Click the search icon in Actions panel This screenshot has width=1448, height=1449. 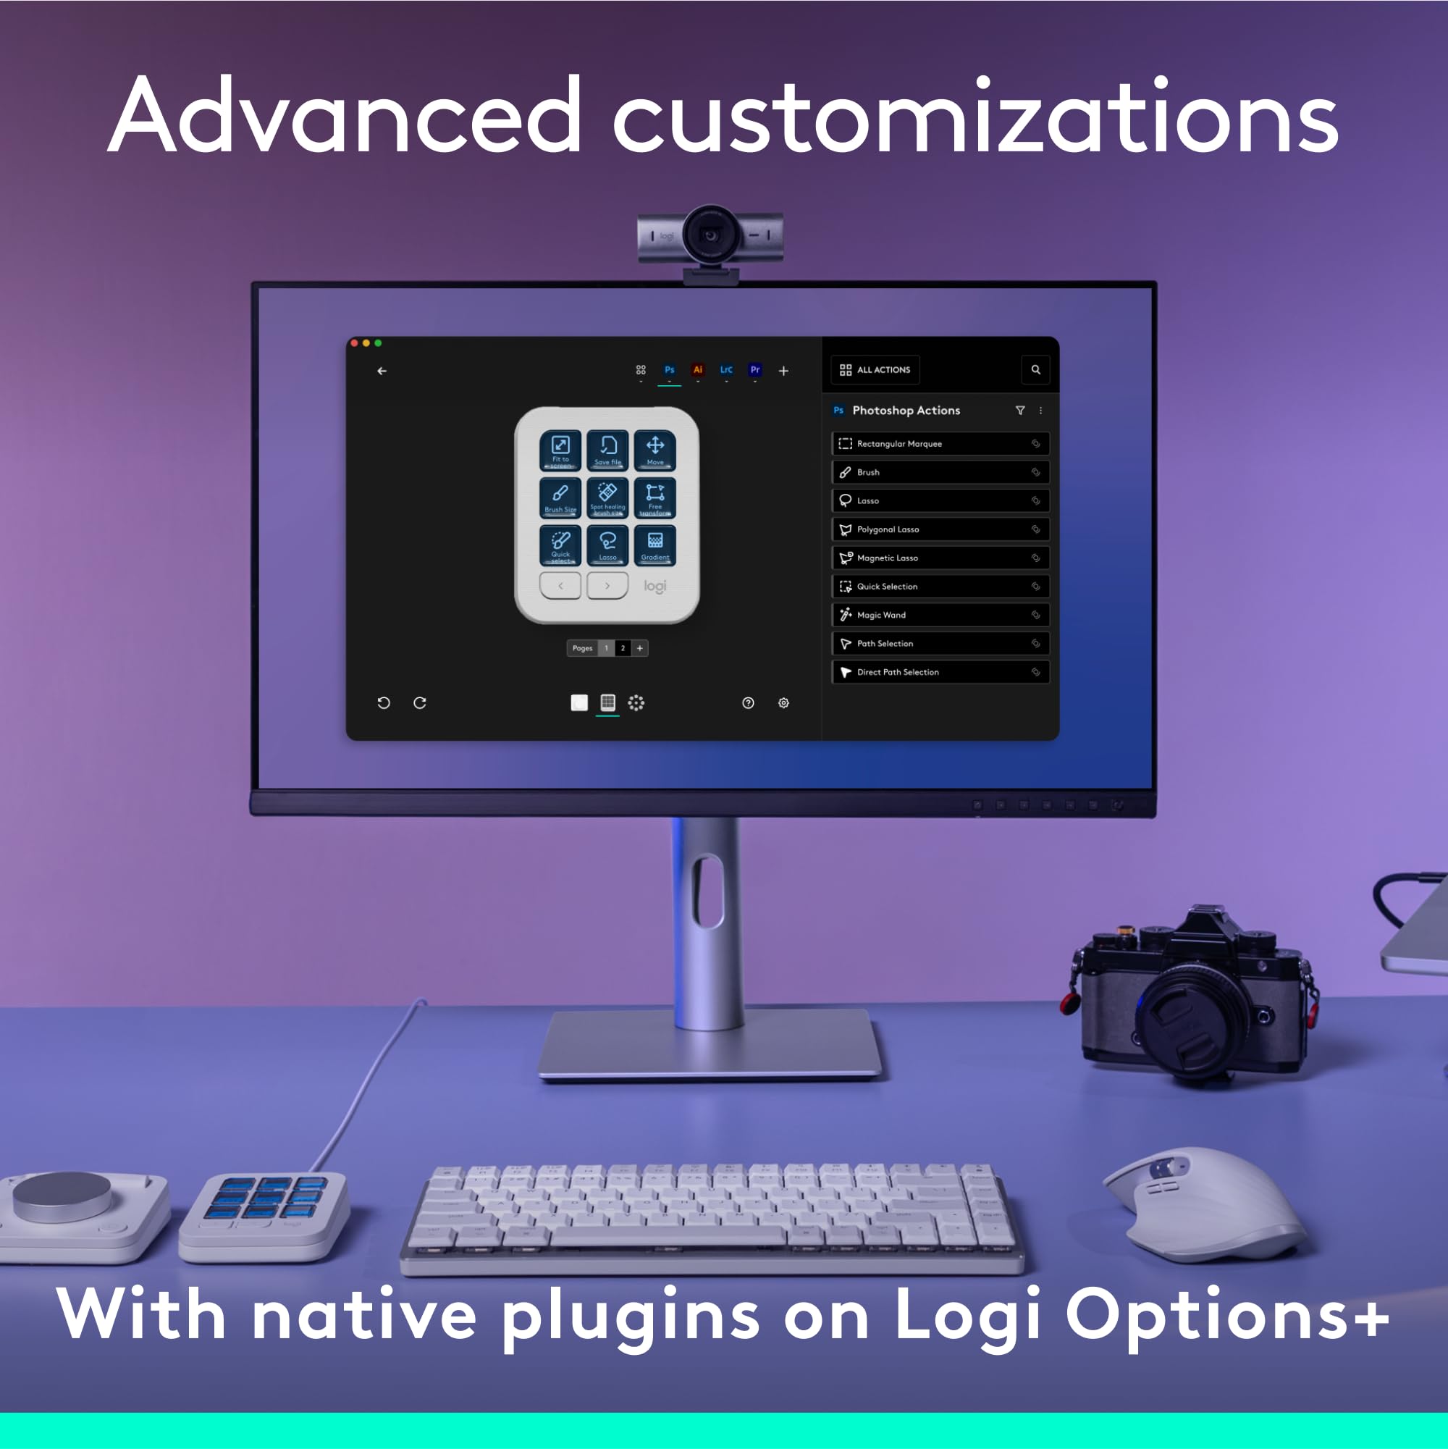tap(1040, 369)
